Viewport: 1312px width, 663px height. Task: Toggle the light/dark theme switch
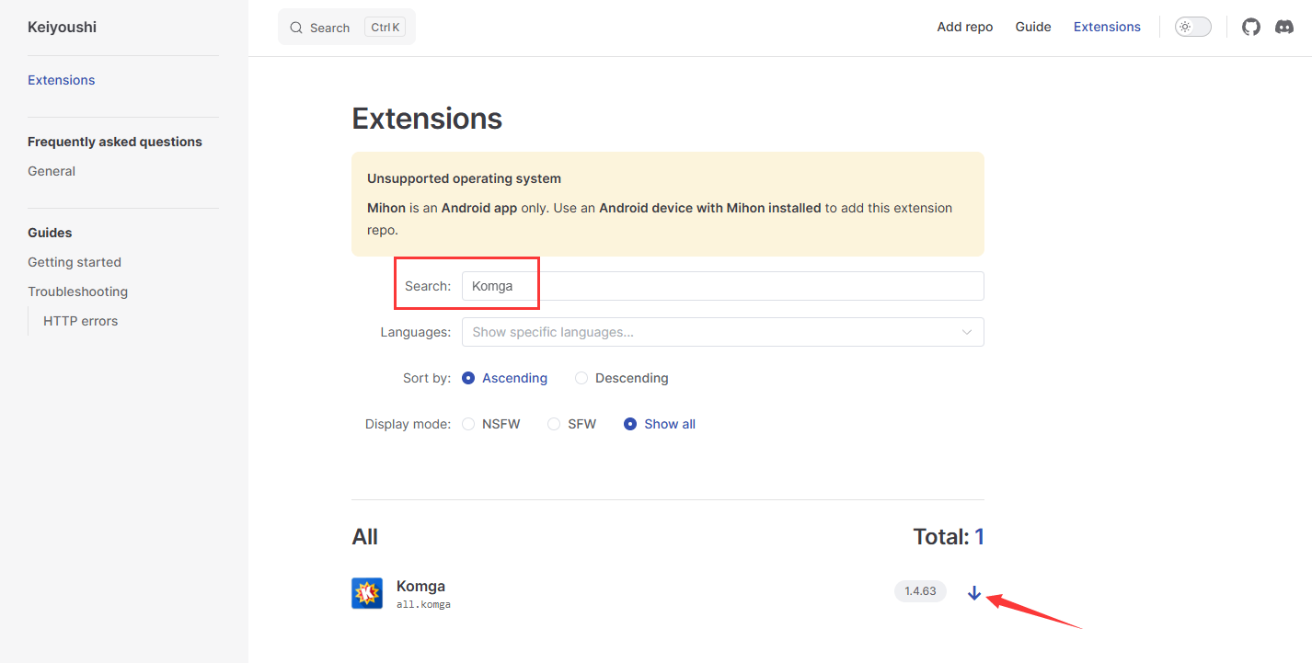click(1192, 28)
